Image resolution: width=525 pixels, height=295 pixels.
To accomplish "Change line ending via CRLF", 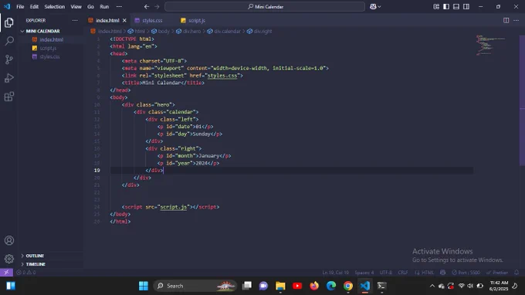I will [x=403, y=273].
